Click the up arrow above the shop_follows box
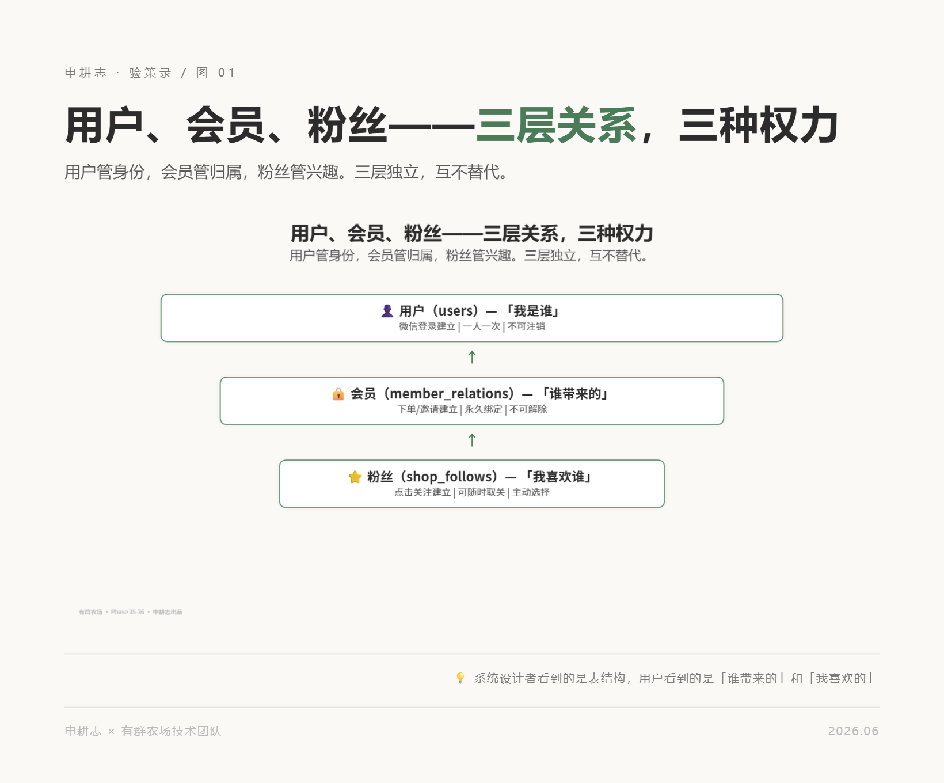 472,440
